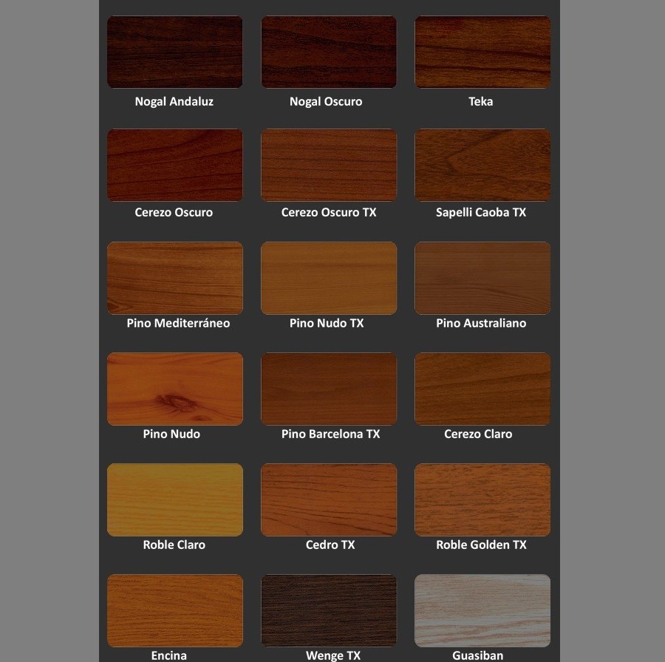Click the 'Cedro TX' label text

pos(330,545)
